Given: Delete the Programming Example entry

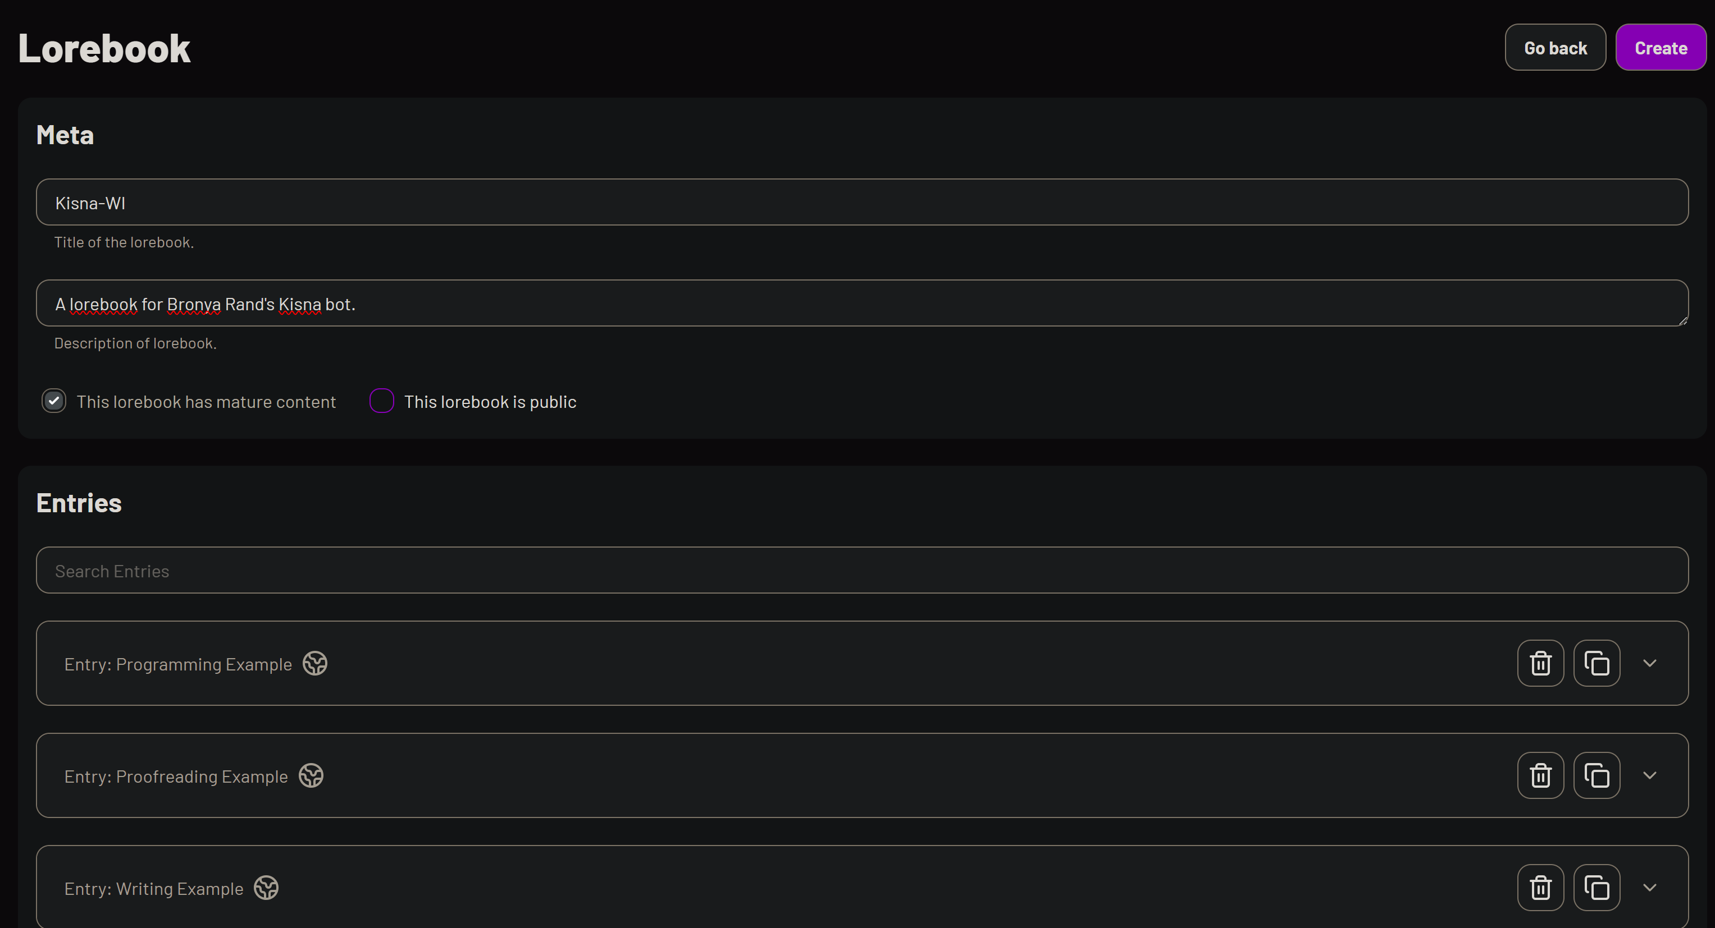Looking at the screenshot, I should (1540, 663).
